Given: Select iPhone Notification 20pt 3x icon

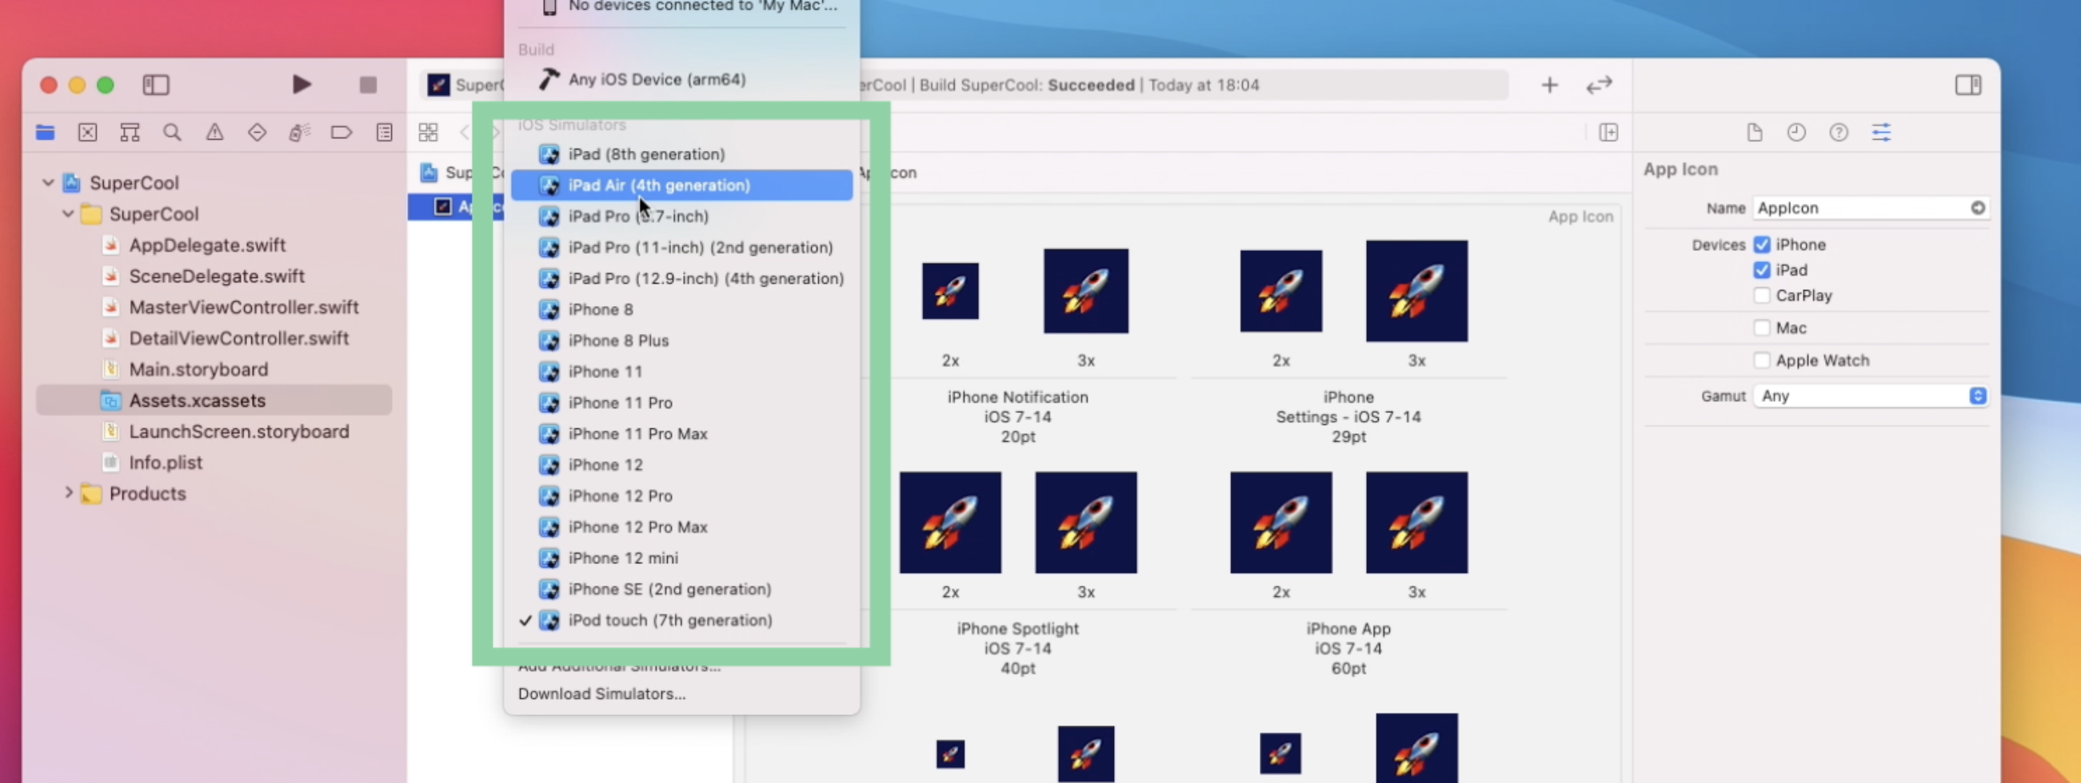Looking at the screenshot, I should coord(1086,291).
